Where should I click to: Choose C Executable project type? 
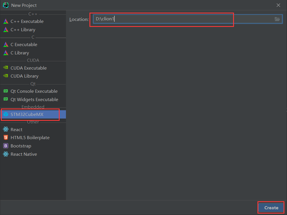click(x=33, y=44)
